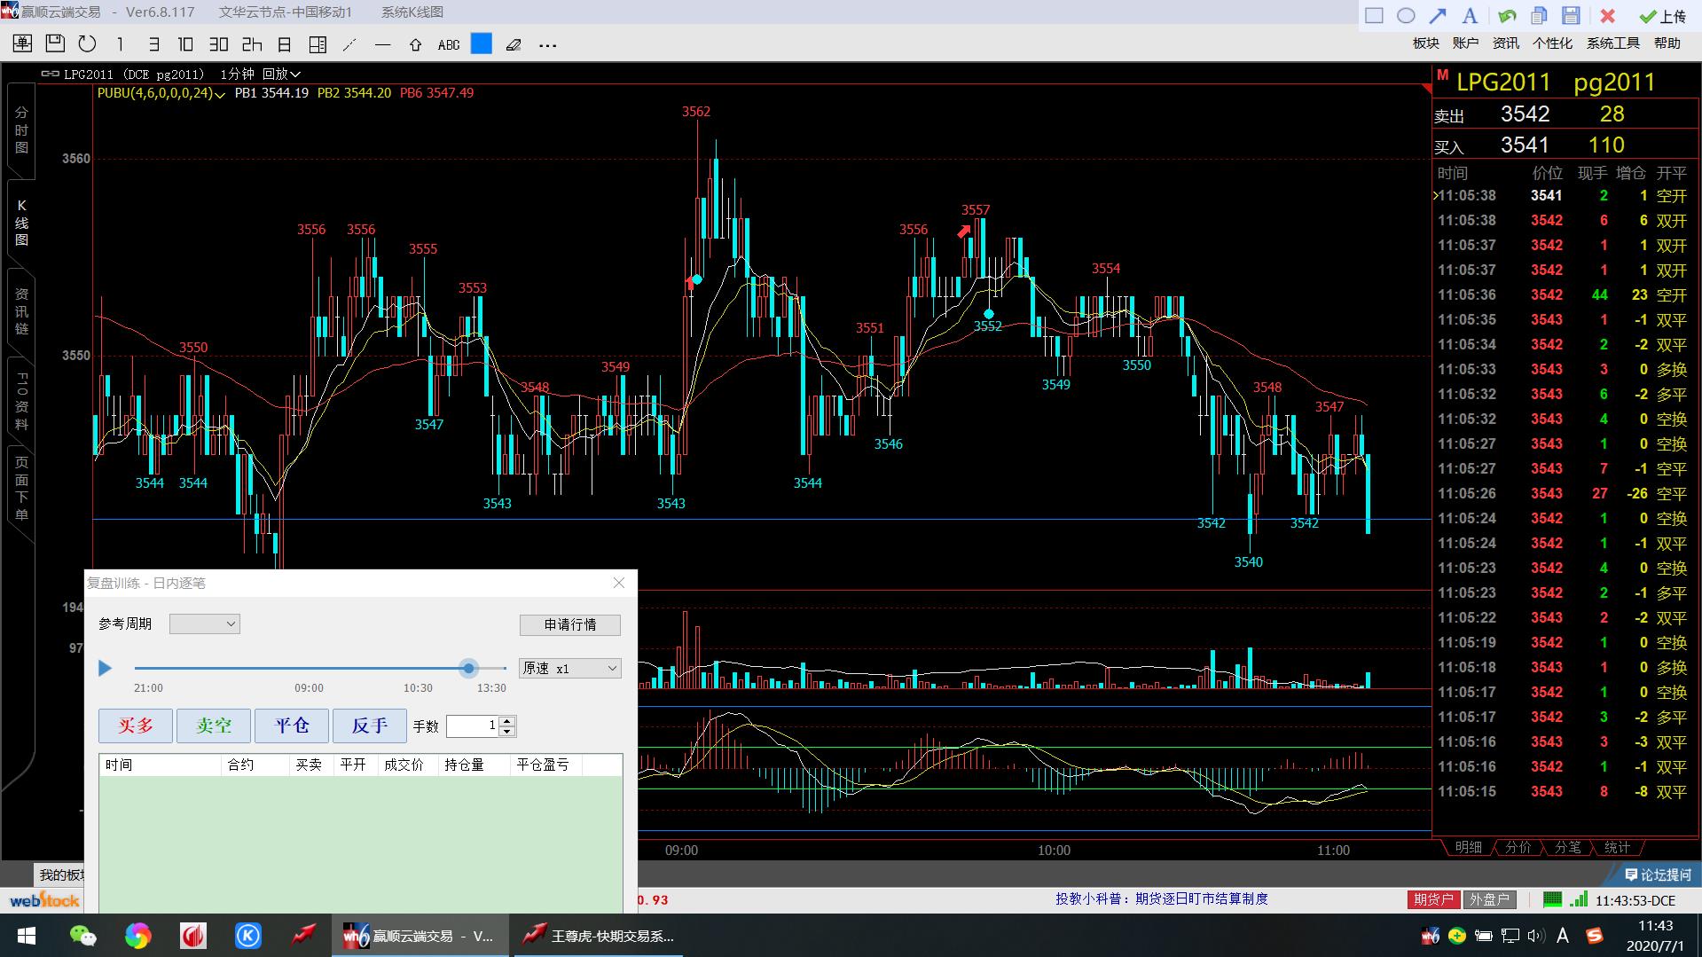Select rectangle shape in screenshot annotation bar

(x=1374, y=15)
